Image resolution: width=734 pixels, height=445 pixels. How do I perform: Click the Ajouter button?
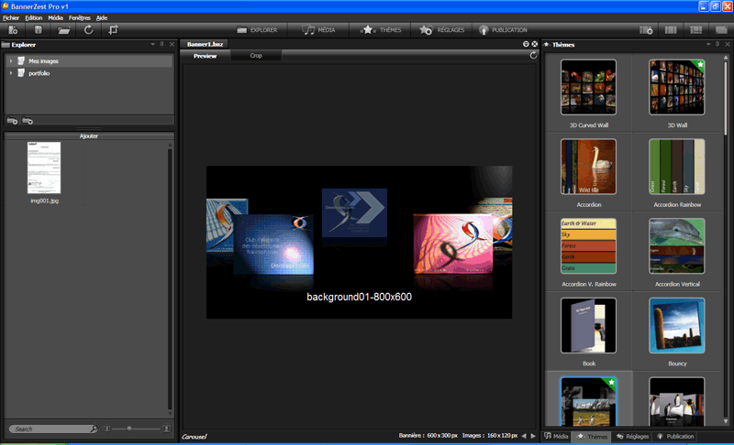pos(89,136)
